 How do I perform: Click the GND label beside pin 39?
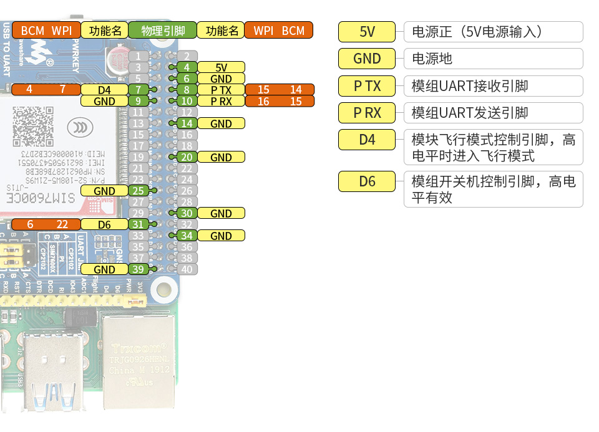(x=104, y=269)
